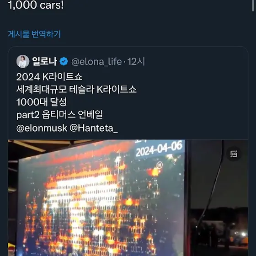Click the '세계최대규모 테슬라 K라이트쇼' line
Viewport: 256px width, 256px height.
[76, 90]
